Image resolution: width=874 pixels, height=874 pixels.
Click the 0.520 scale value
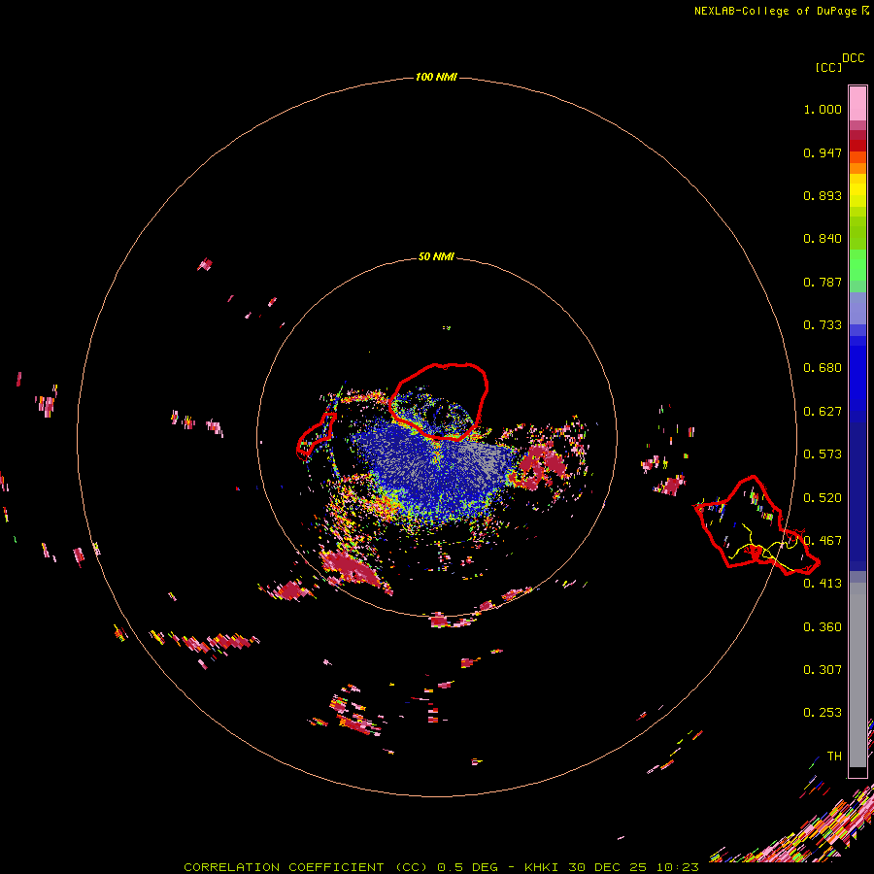[x=823, y=498]
